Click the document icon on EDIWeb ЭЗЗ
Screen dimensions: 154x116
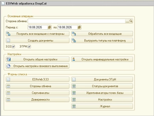(x=8, y=79)
